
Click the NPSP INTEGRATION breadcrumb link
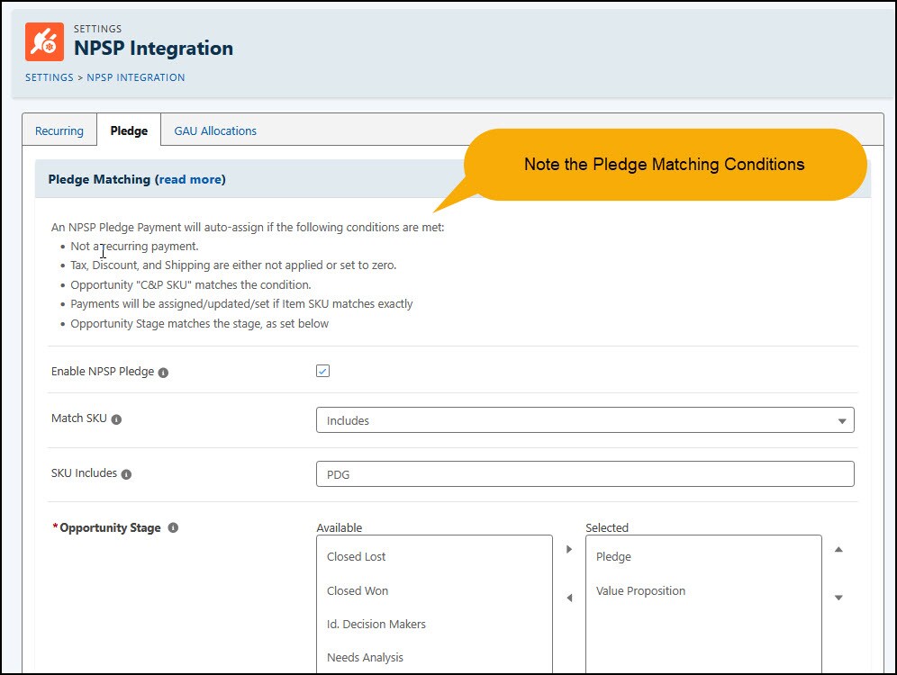coord(136,77)
